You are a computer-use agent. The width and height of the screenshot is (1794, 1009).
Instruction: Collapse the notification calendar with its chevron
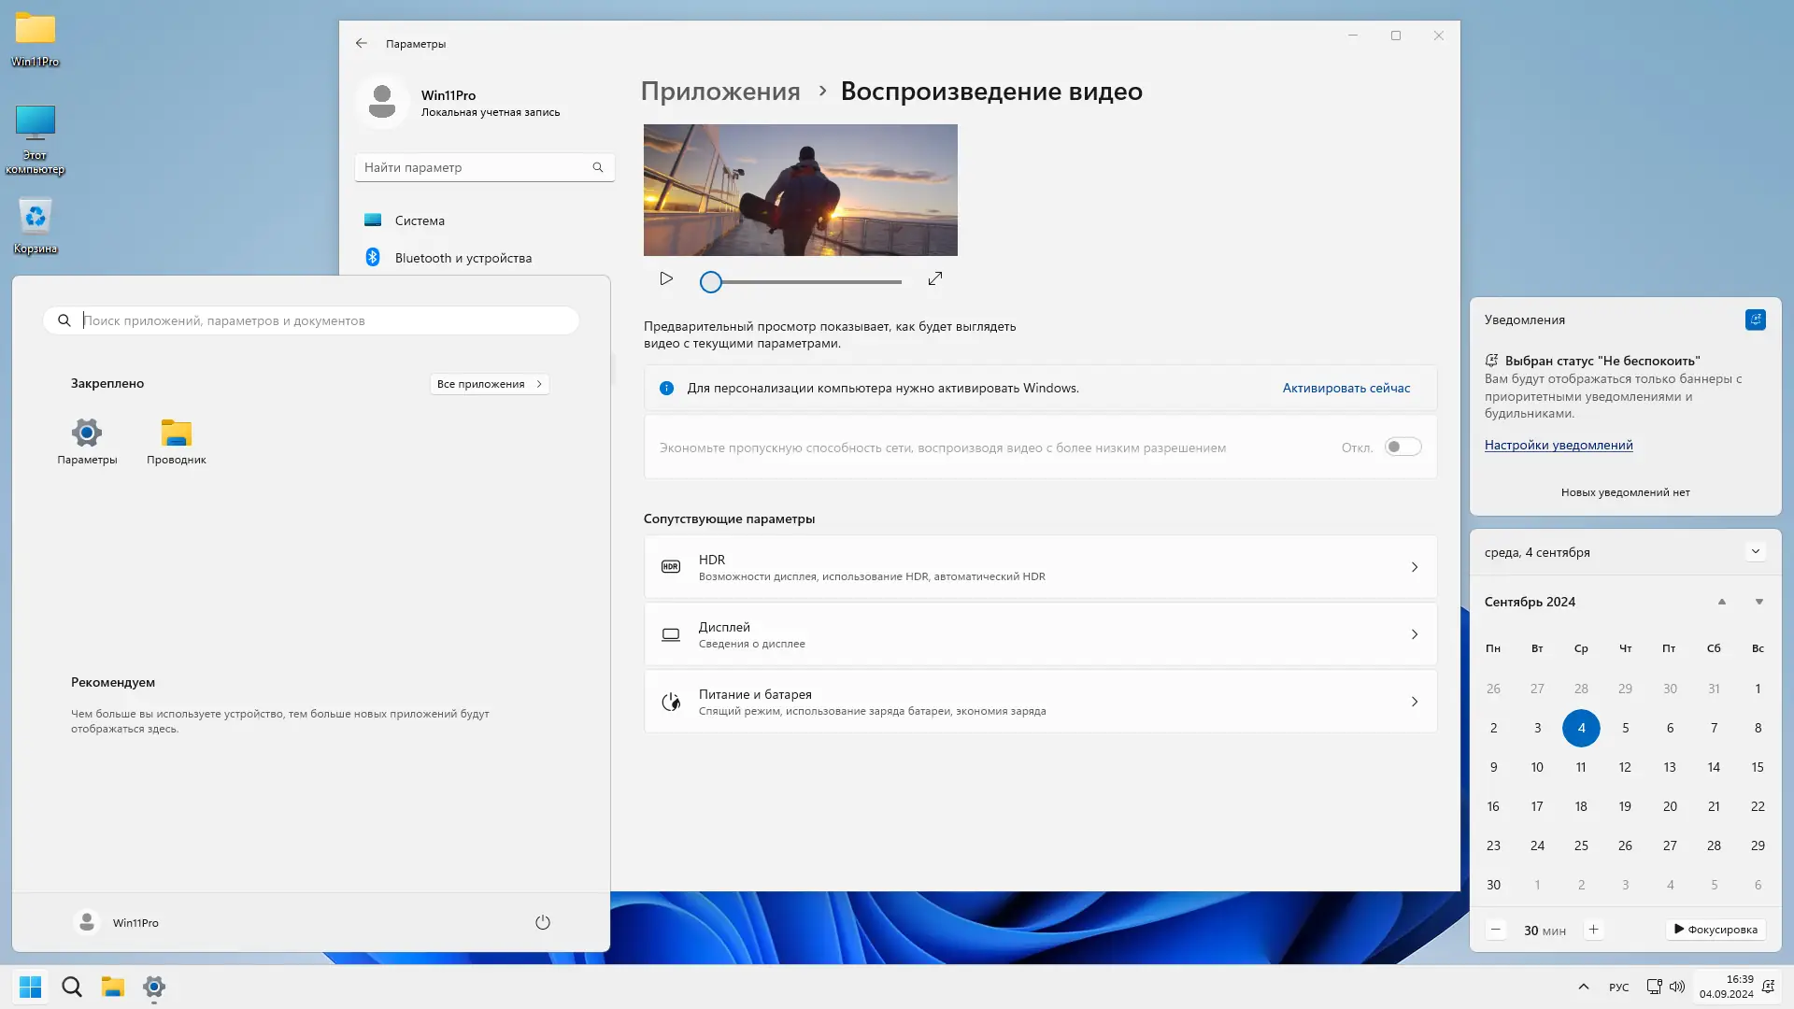tap(1757, 551)
